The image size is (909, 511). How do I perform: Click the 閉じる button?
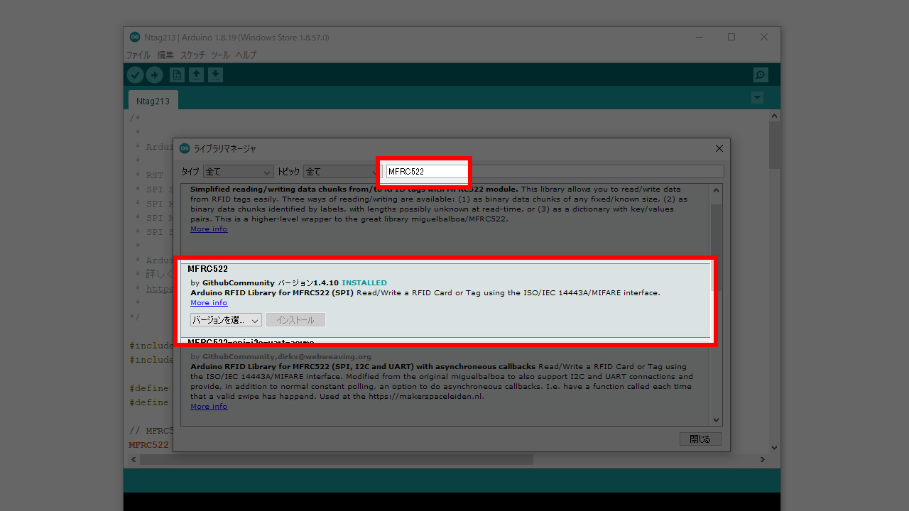pyautogui.click(x=700, y=439)
